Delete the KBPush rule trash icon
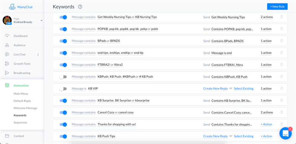 [282, 76]
